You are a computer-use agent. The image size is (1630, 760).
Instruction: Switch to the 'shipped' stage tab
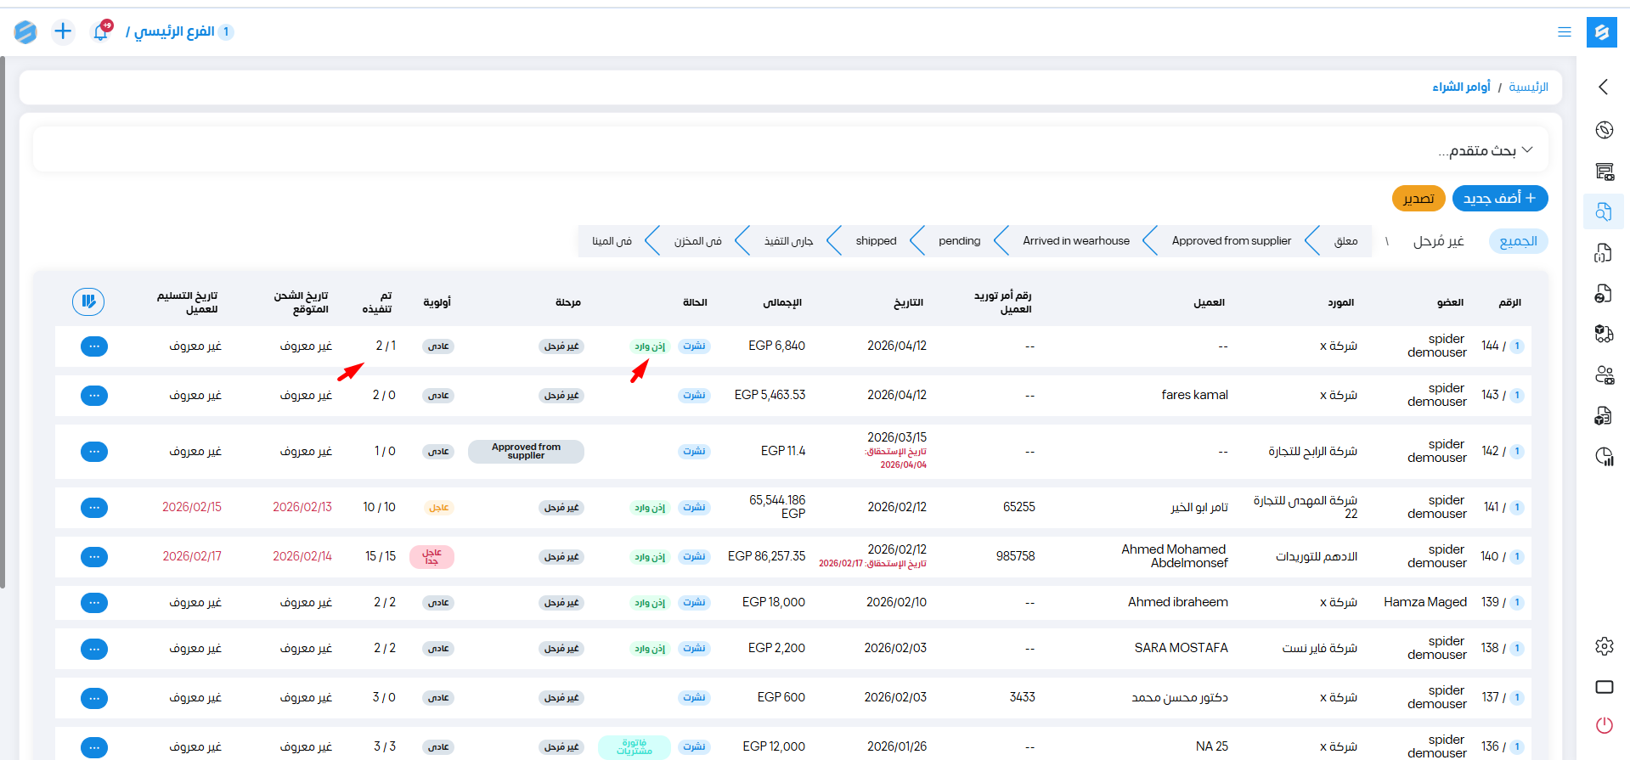pos(876,241)
